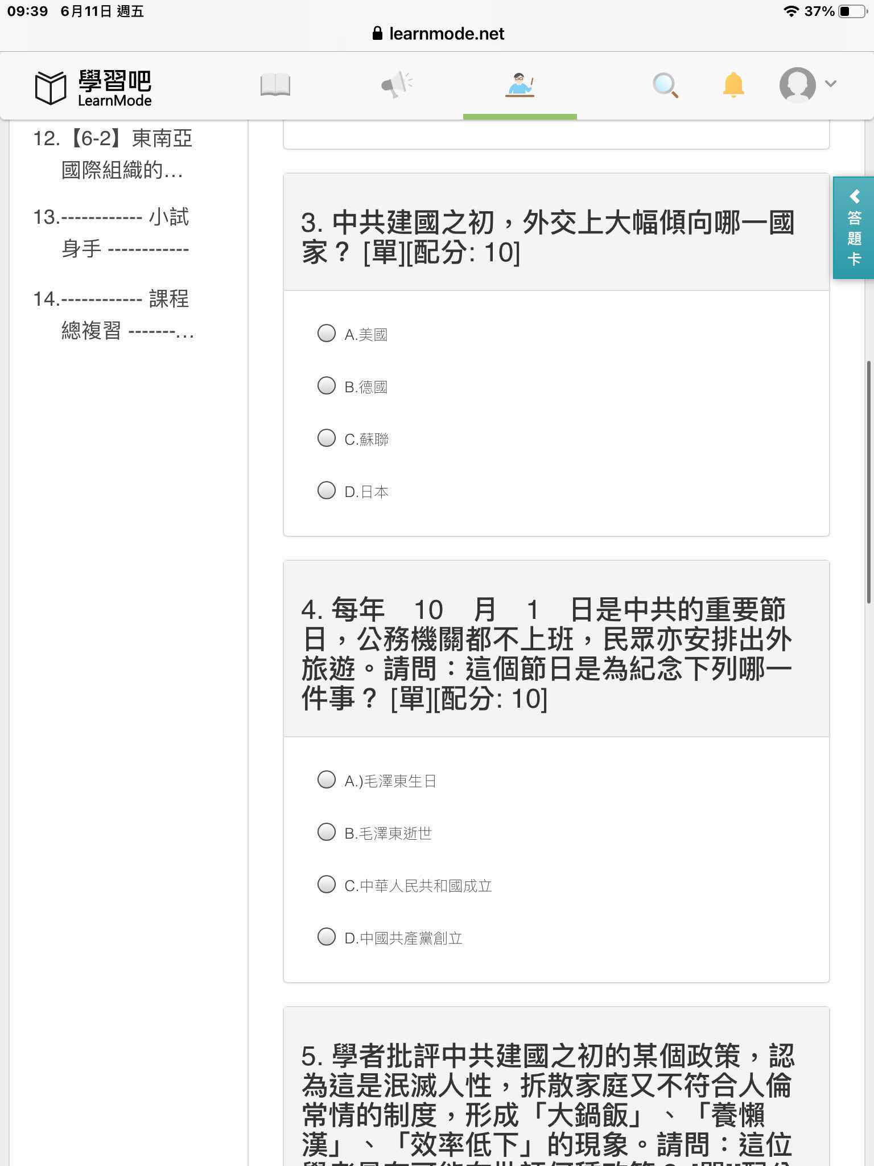Select answer A.美國 for question 3

(326, 334)
